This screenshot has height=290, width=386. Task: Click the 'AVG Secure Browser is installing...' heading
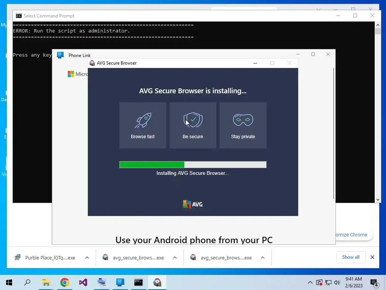click(x=193, y=91)
